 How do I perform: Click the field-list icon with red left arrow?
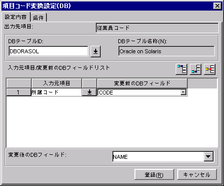tap(210, 69)
